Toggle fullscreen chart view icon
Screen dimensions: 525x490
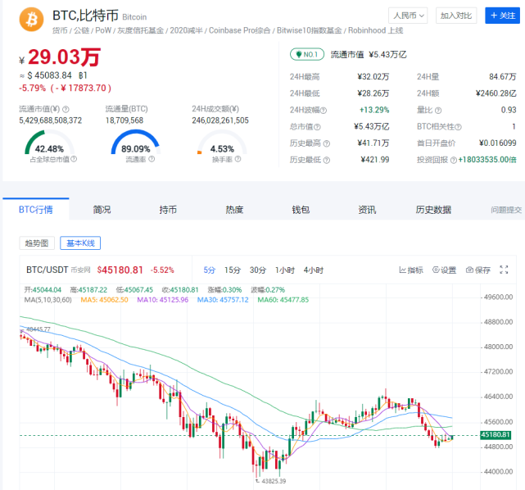coord(504,270)
